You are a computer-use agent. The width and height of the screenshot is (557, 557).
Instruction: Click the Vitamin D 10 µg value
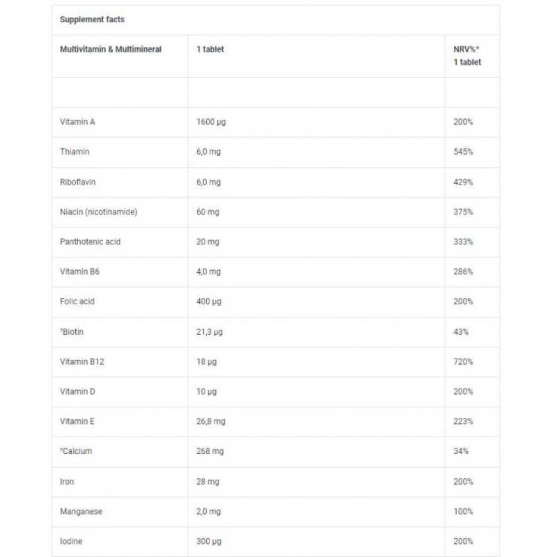206,391
